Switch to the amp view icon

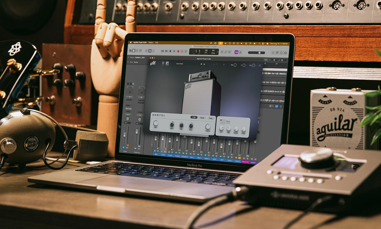(x=167, y=63)
